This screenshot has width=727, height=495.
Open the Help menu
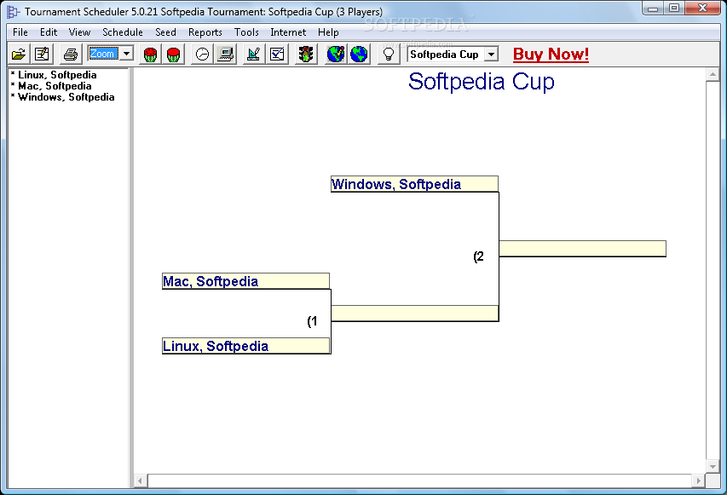[x=328, y=32]
